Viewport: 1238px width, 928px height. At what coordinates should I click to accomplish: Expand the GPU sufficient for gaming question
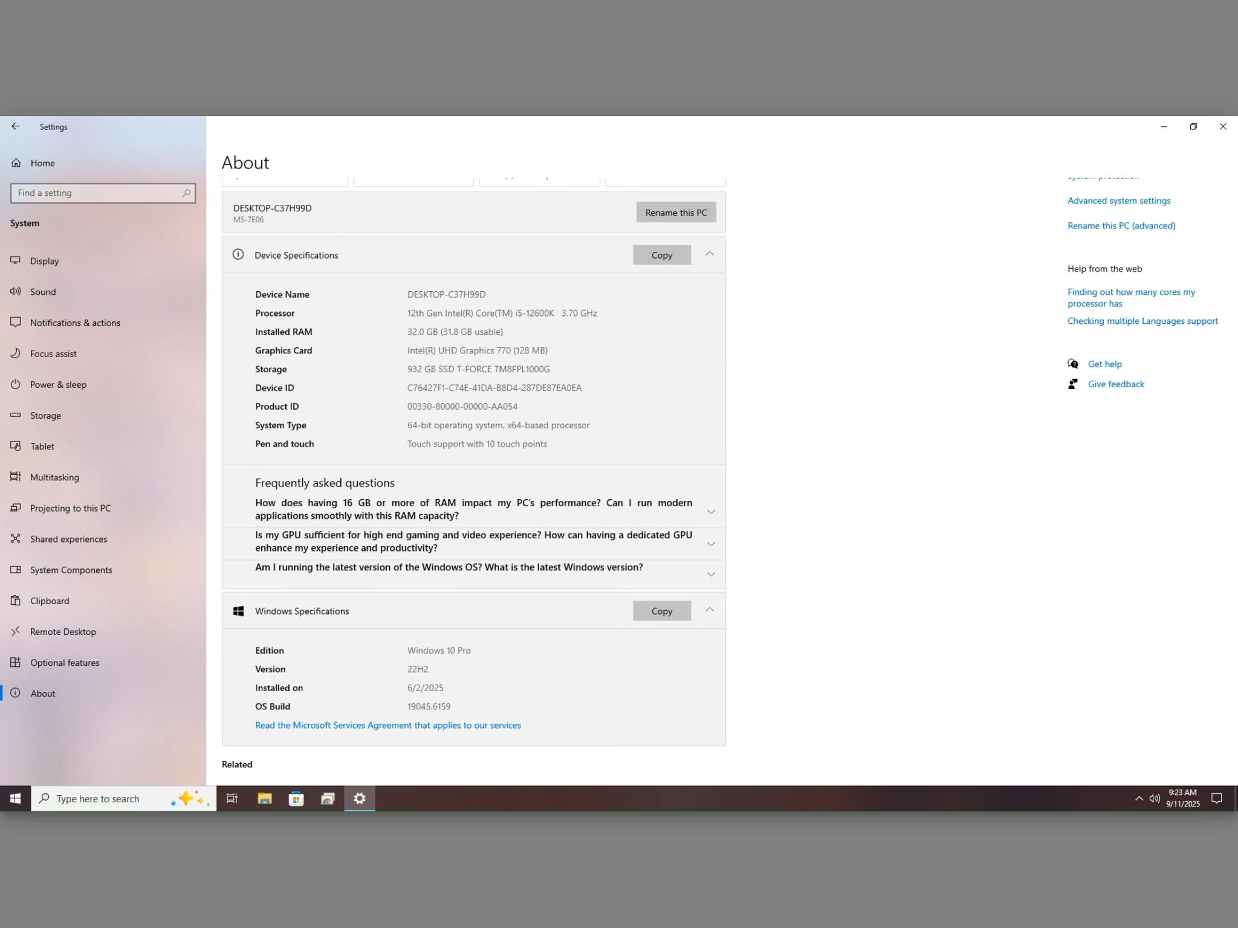[711, 544]
